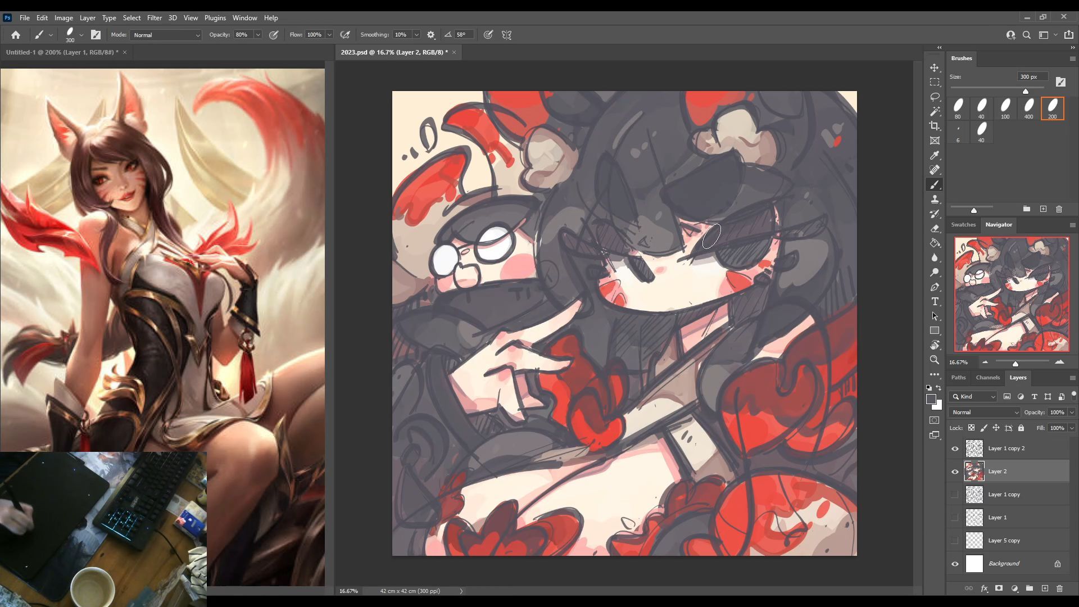Open the layer Fill dropdown arrow

click(1072, 428)
